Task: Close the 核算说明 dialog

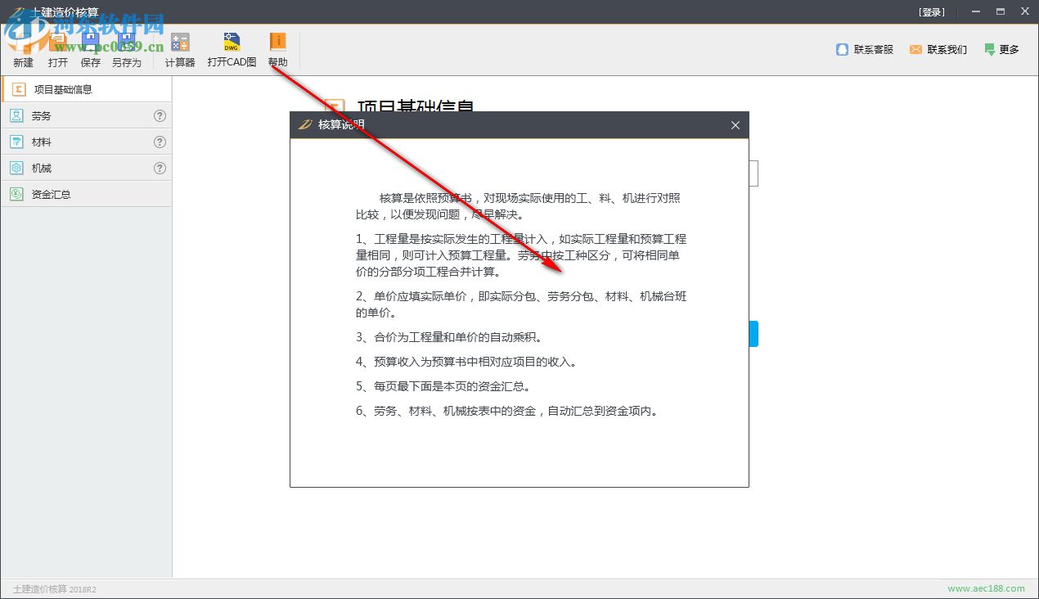Action: point(735,124)
